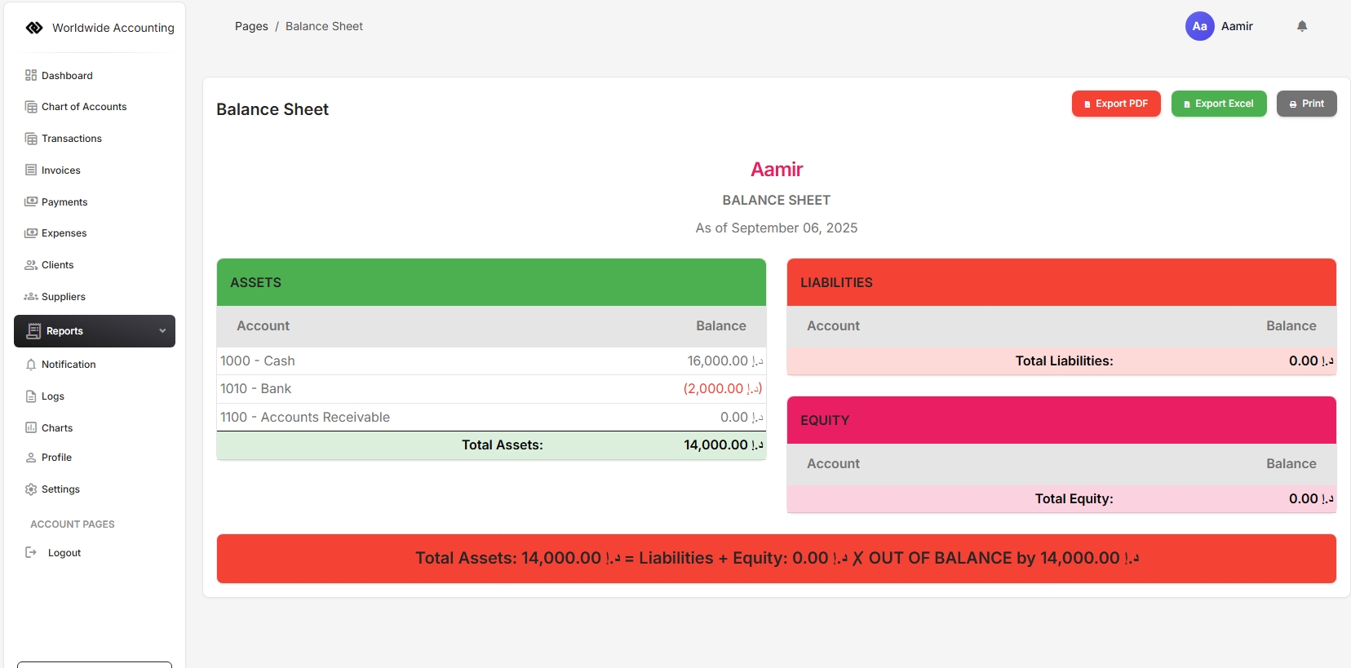Image resolution: width=1351 pixels, height=668 pixels.
Task: Print the balance sheet
Action: tap(1306, 104)
